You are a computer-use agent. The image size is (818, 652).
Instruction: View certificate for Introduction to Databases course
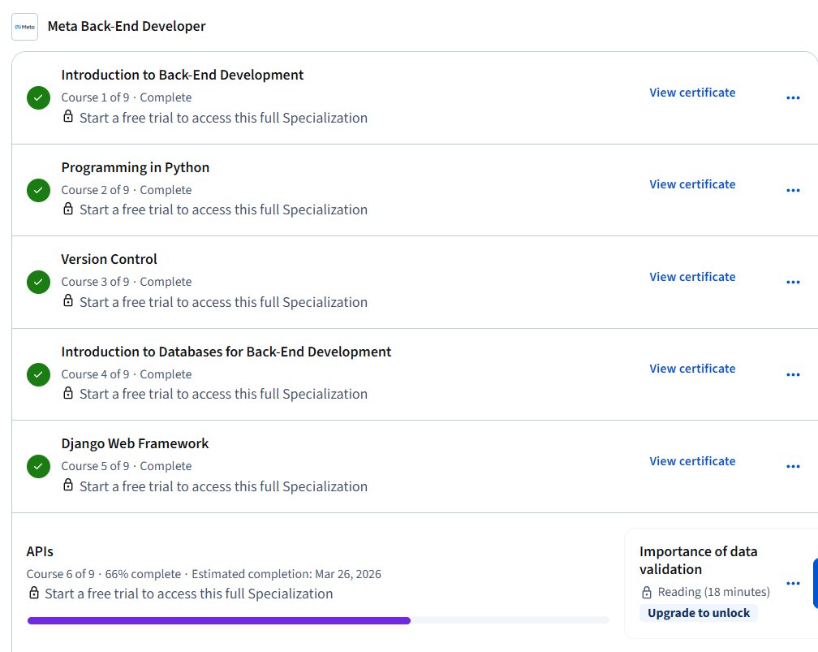point(692,369)
